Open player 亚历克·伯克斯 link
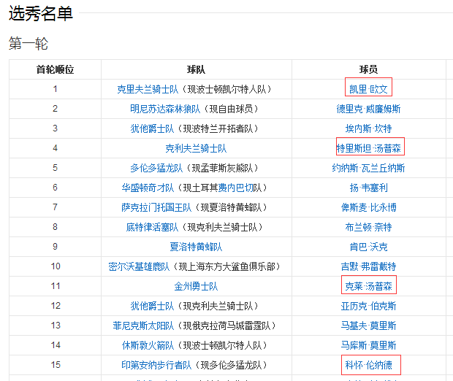Viewport: 453px width, 381px height. [x=368, y=306]
